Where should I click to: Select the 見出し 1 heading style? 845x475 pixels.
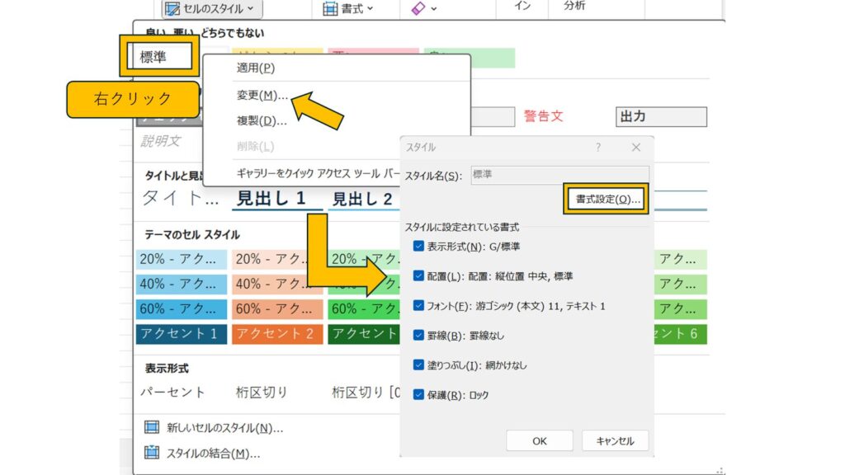pos(271,199)
